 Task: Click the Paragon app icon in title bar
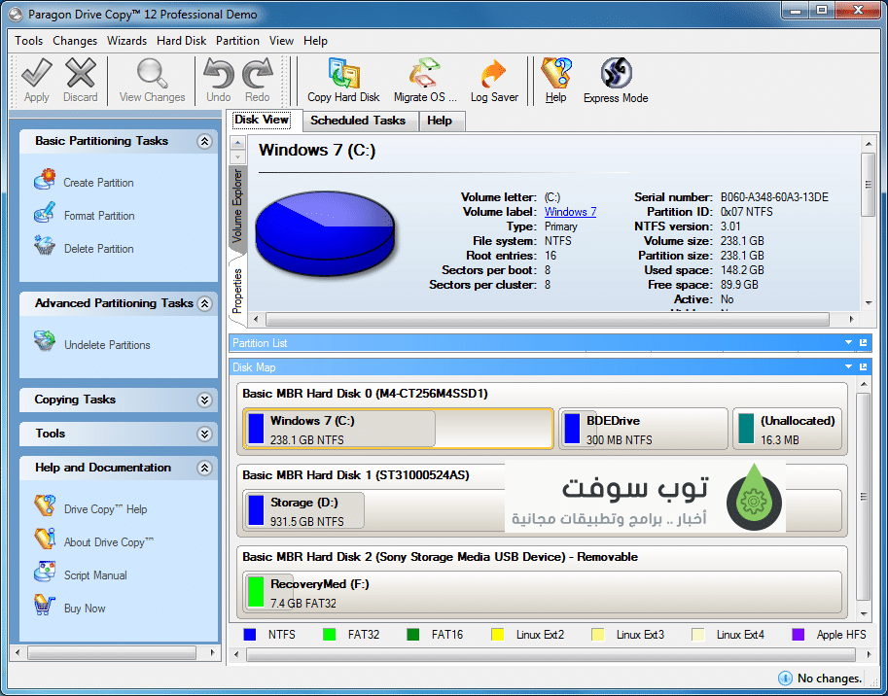click(x=17, y=15)
